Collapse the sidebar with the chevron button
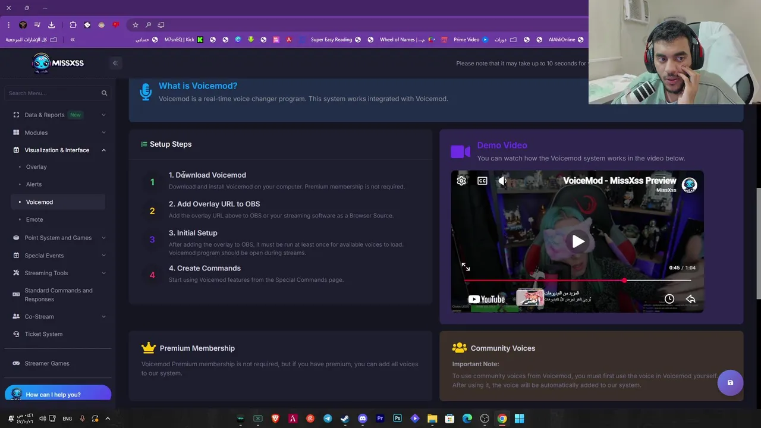 (115, 63)
